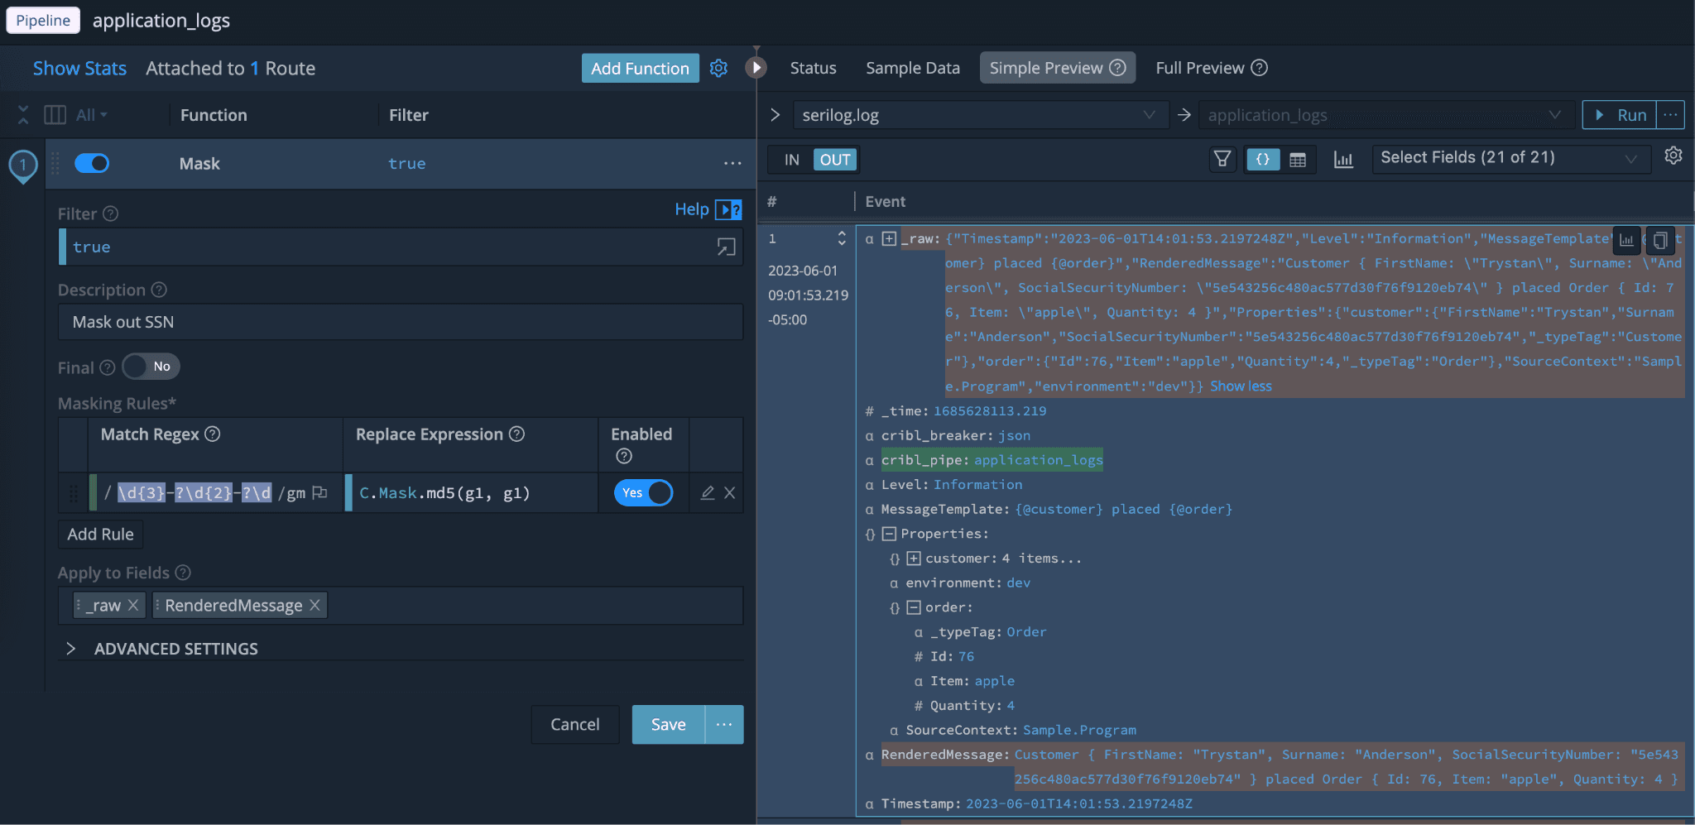Switch to table view icon
The height and width of the screenshot is (825, 1695).
click(x=1298, y=160)
